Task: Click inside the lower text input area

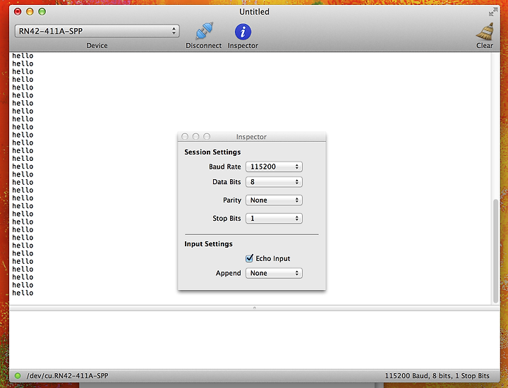Action: (x=254, y=339)
